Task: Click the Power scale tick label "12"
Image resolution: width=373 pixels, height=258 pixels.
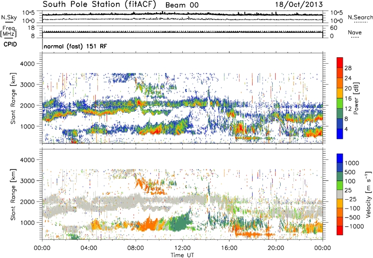Action: pos(348,109)
